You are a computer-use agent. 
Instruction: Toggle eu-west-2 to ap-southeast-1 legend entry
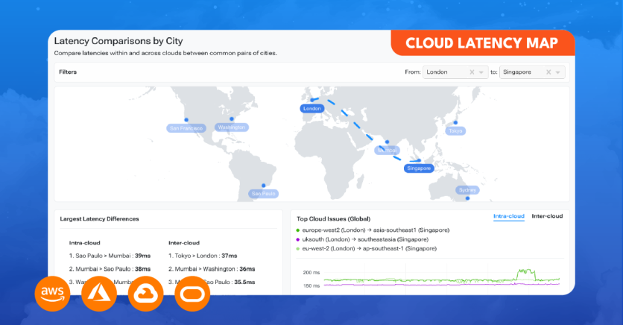click(x=366, y=248)
